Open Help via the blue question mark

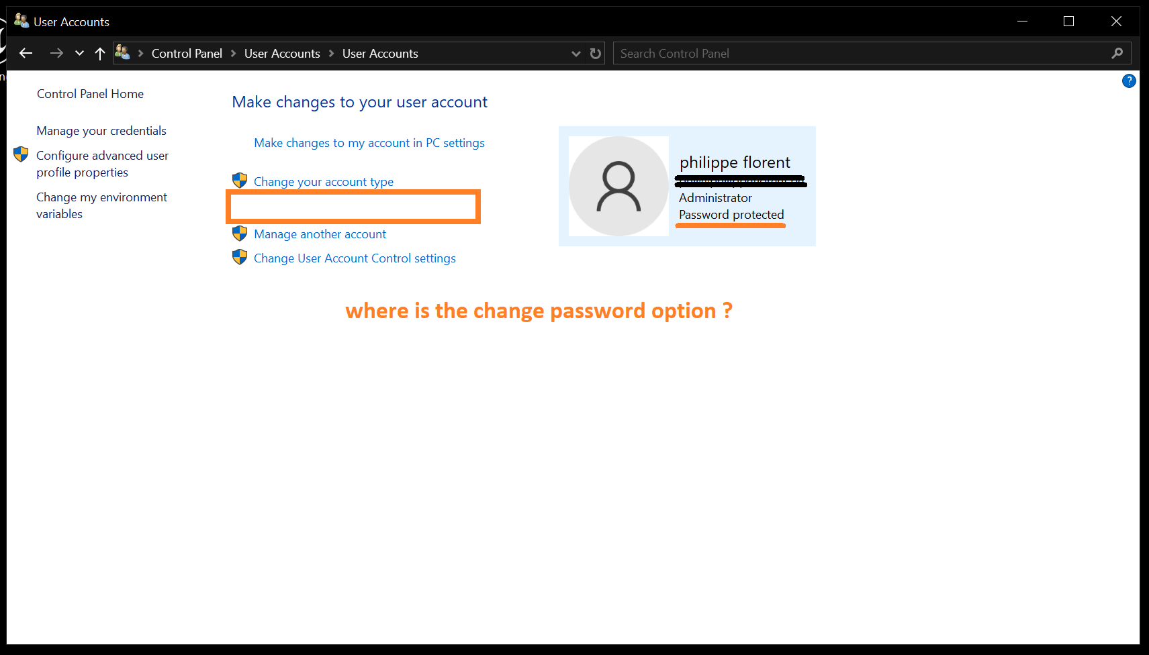pyautogui.click(x=1129, y=81)
